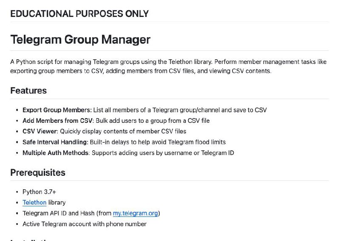Click the EDUCATIONAL PURPOSES ONLY heading

coord(79,14)
